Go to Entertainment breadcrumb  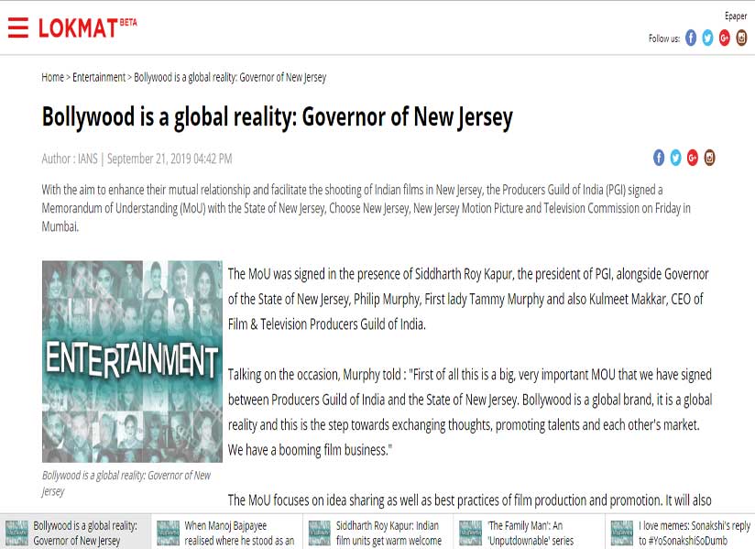tap(99, 77)
